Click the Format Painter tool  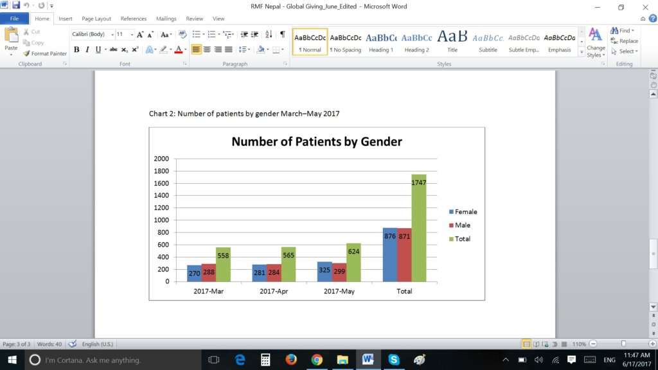[45, 53]
